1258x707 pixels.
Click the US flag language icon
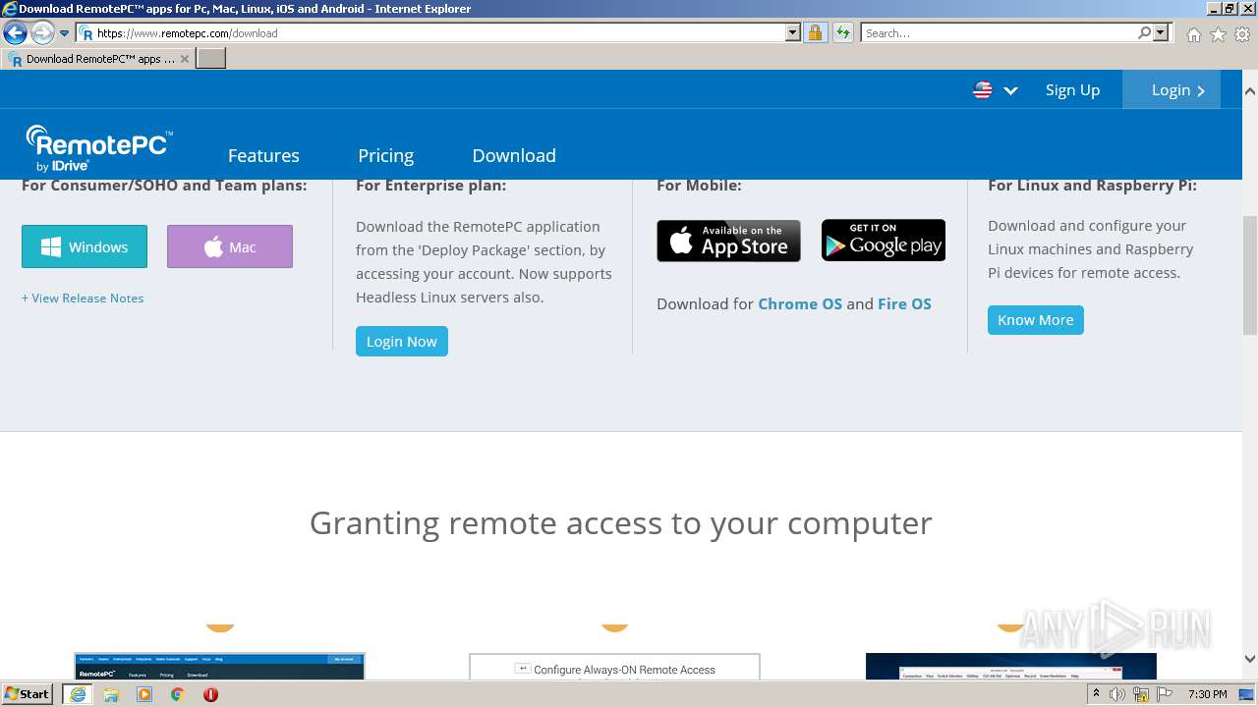point(983,90)
